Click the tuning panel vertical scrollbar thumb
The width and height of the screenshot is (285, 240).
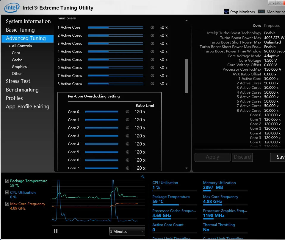click(187, 76)
